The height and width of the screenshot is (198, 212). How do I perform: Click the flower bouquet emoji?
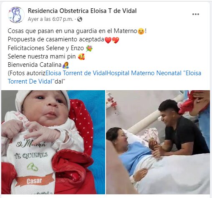click(89, 48)
